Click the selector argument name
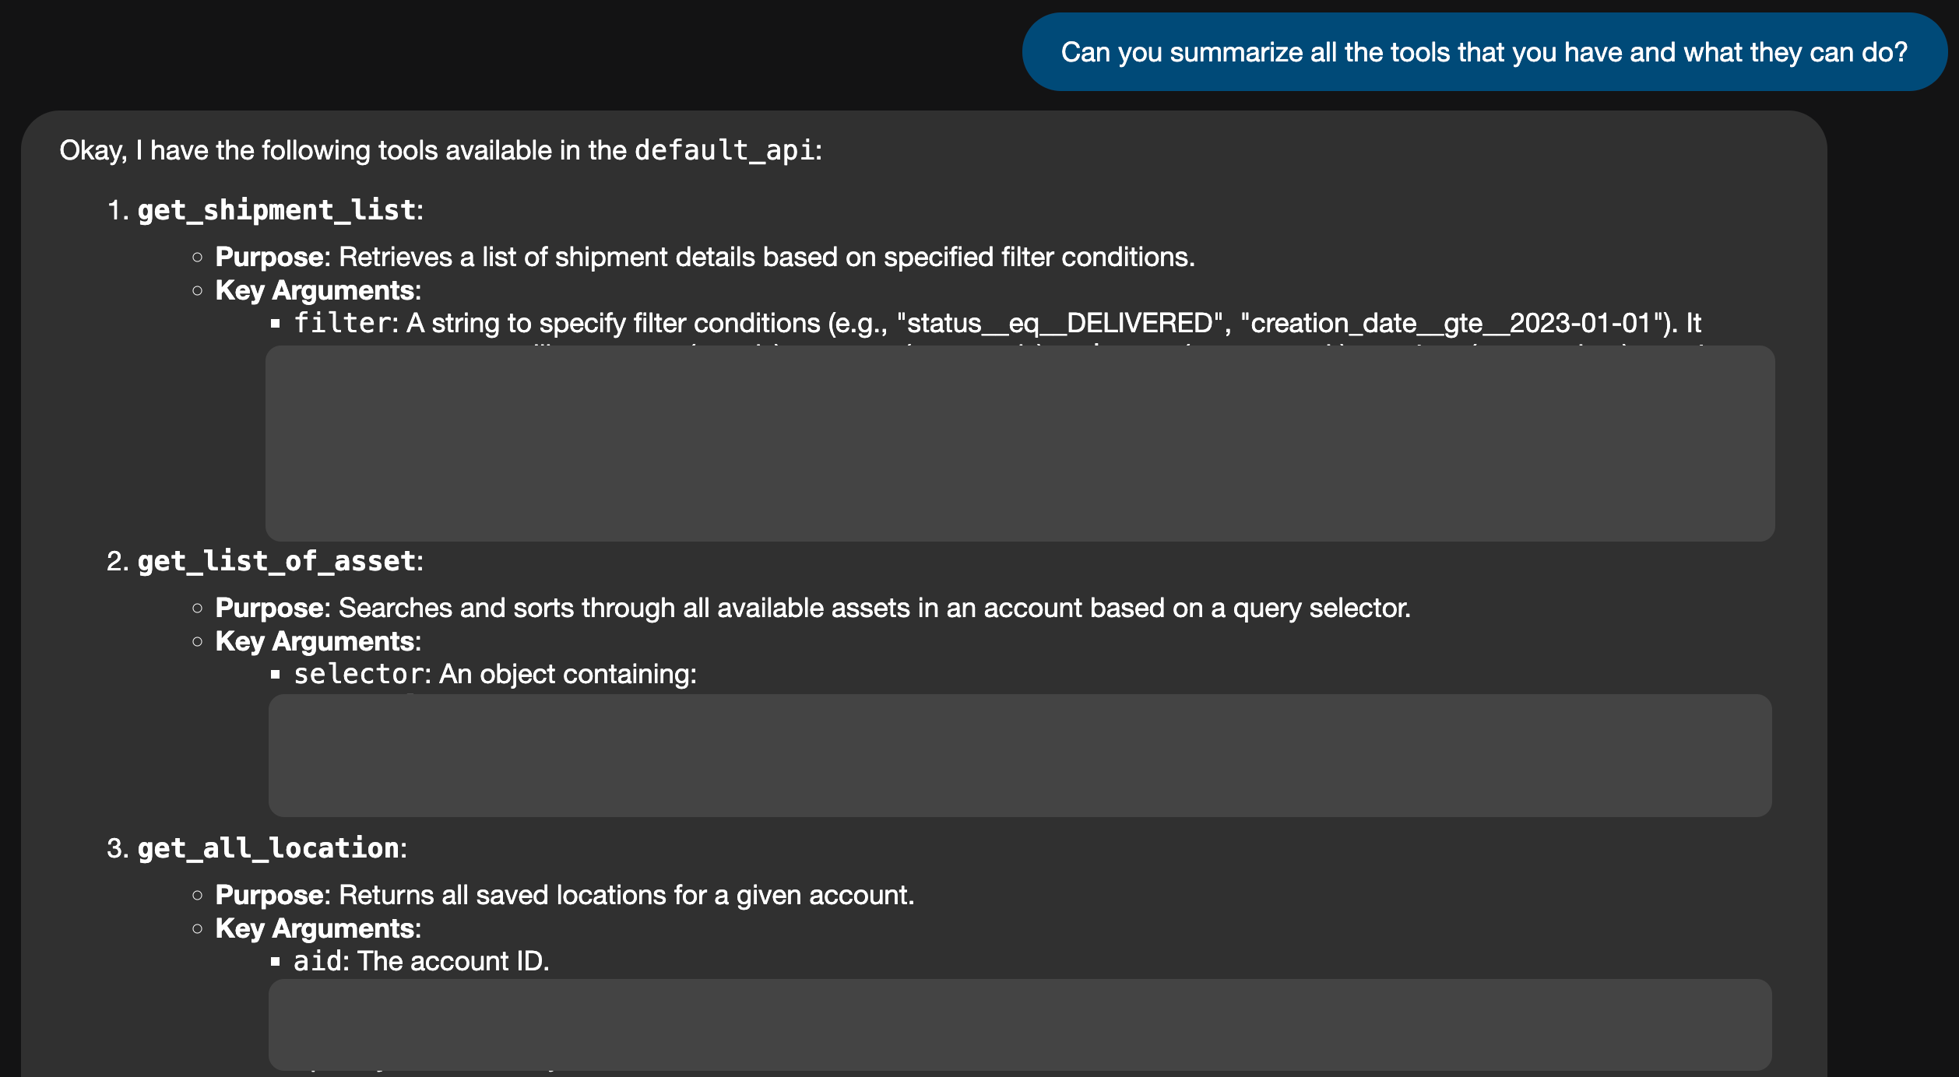Image resolution: width=1959 pixels, height=1077 pixels. click(x=358, y=674)
